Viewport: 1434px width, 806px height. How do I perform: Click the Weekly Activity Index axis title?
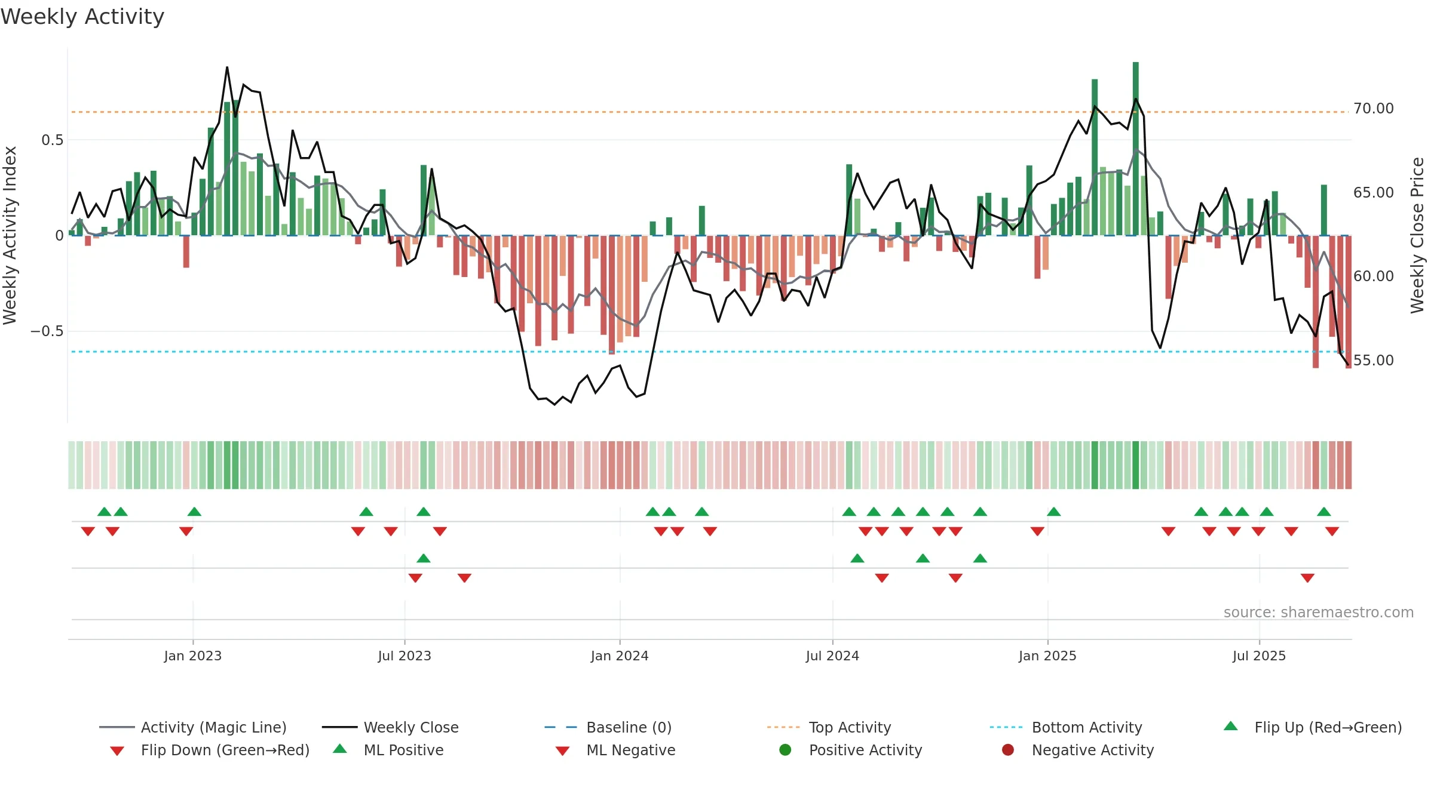pyautogui.click(x=10, y=235)
